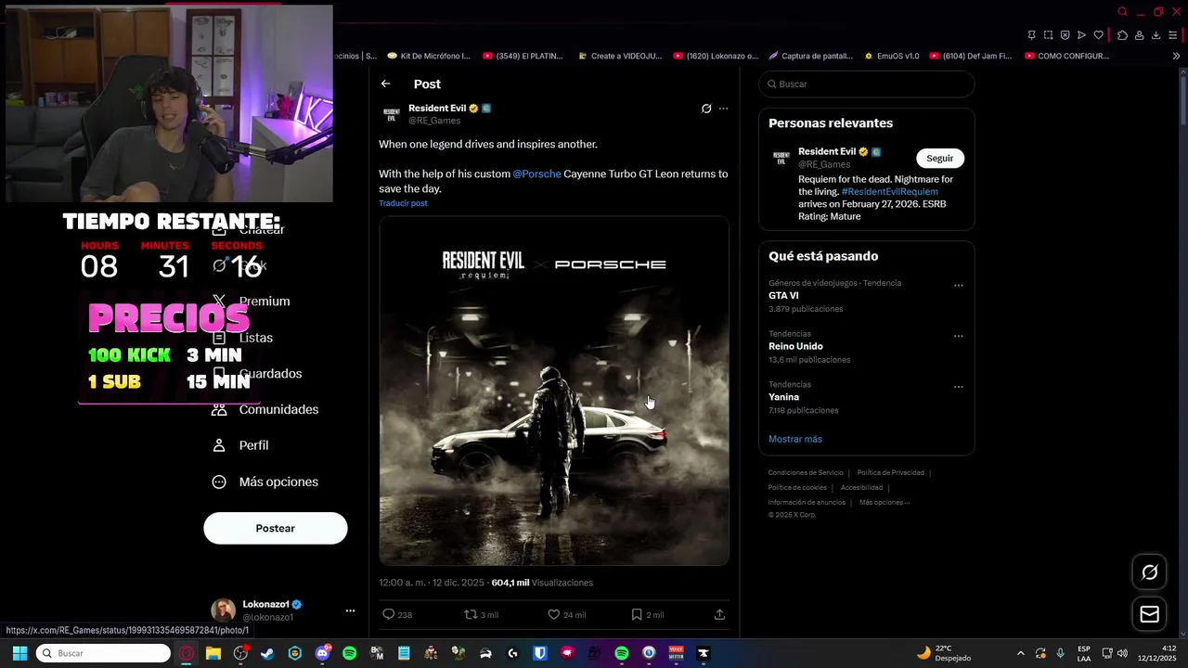1188x668 pixels.
Task: Open the Captura de pantall bookmark
Action: (810, 56)
